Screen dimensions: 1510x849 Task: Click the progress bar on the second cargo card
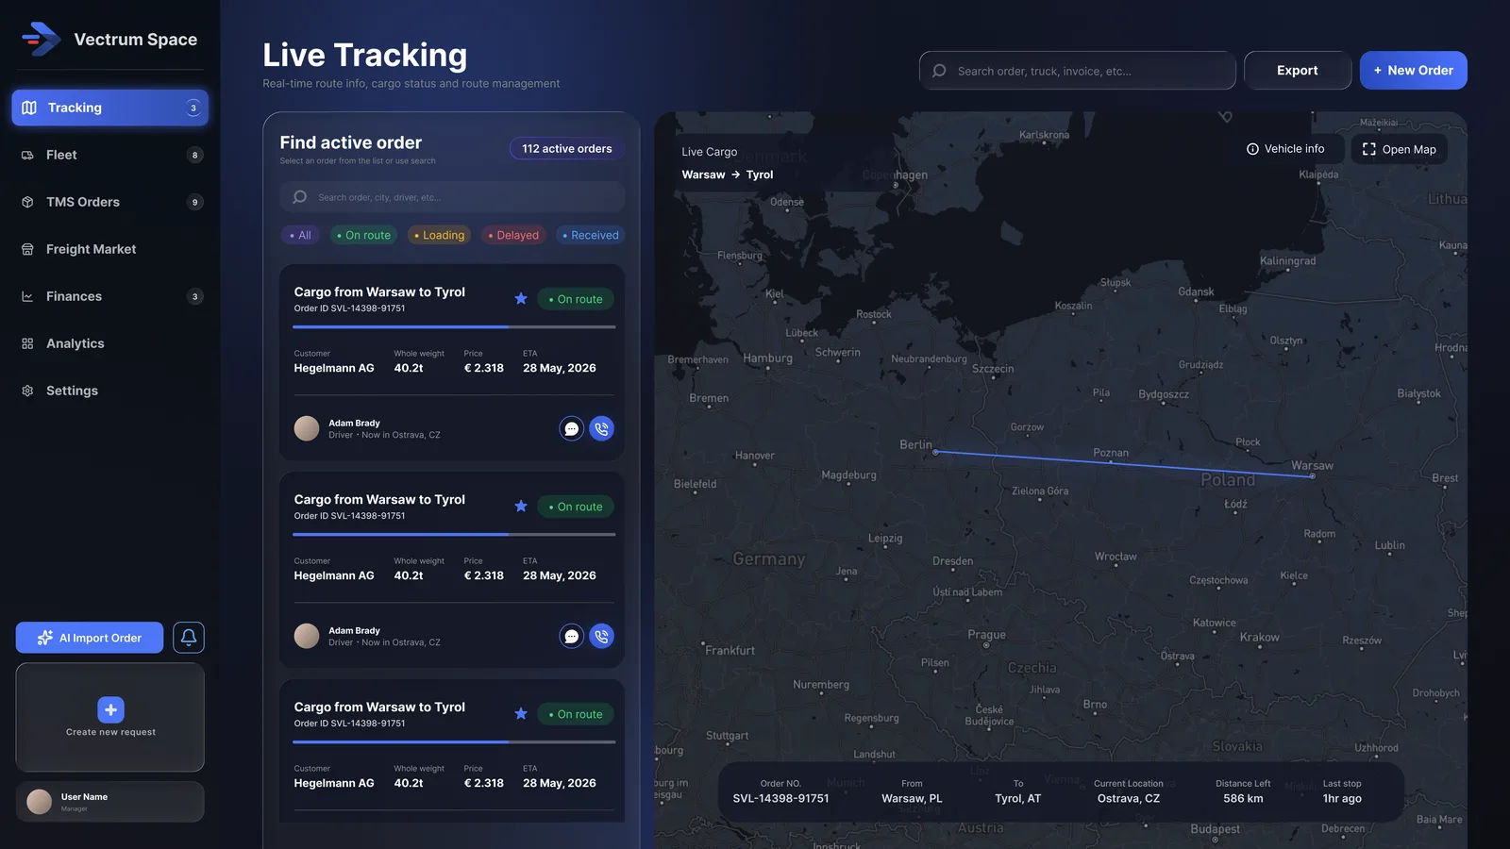pyautogui.click(x=454, y=535)
